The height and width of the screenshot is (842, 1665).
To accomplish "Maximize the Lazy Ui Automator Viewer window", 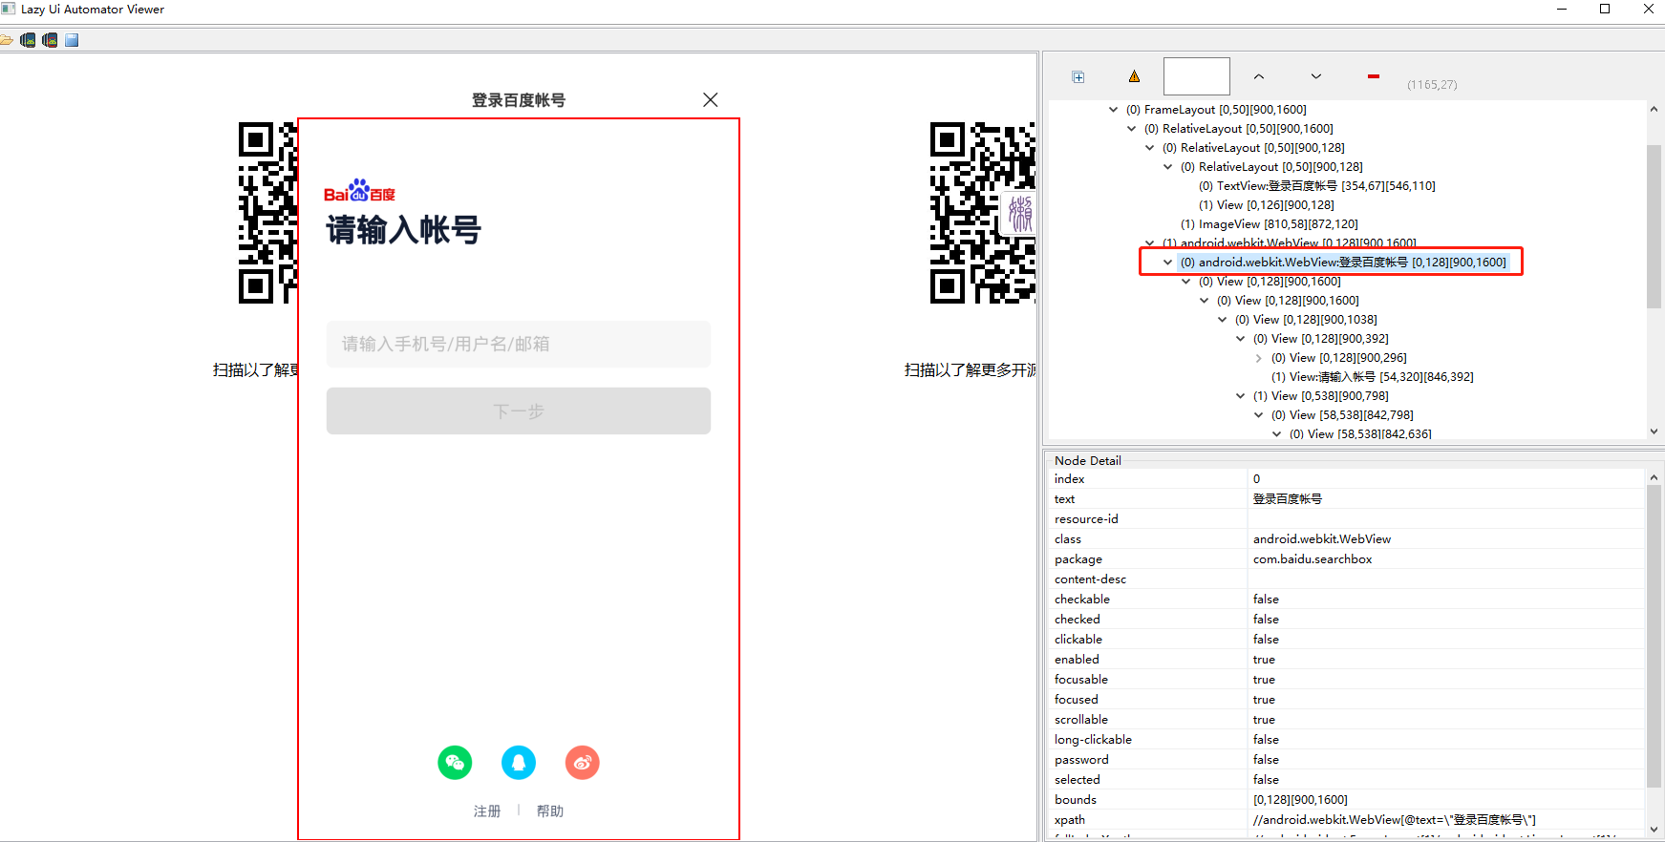I will click(1605, 10).
